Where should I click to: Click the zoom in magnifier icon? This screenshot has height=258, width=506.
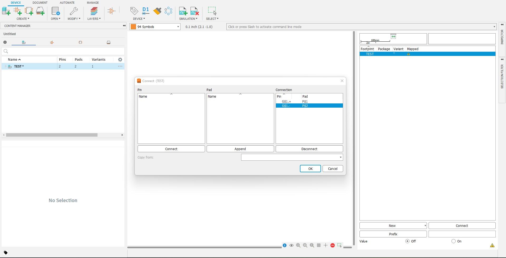298,245
